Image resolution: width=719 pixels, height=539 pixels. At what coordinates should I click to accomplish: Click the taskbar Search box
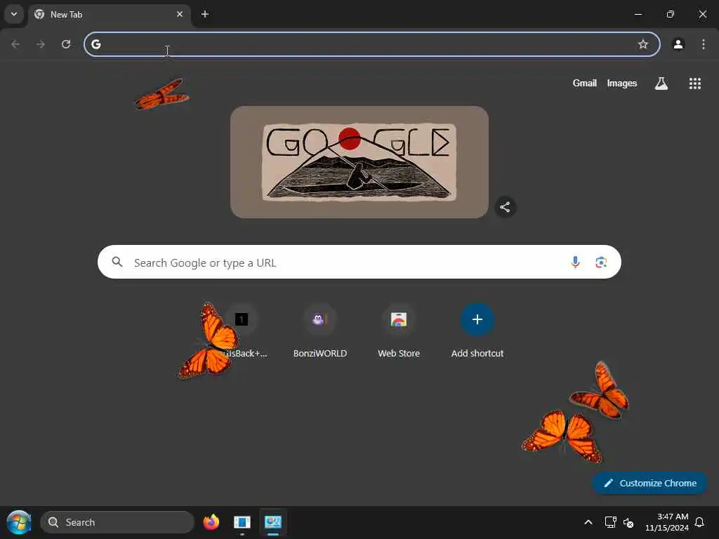117,522
